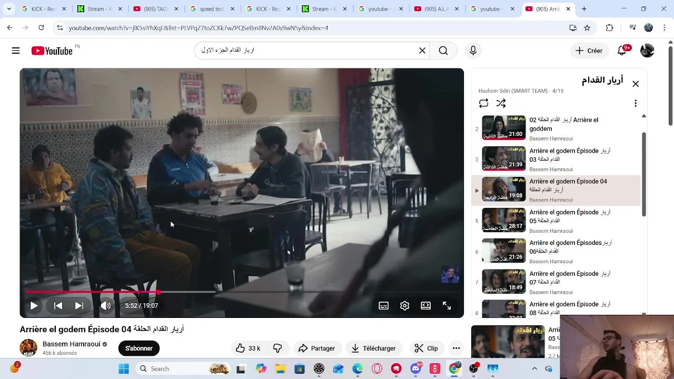Open Bassem Hamraoui channel name
This screenshot has width=674, height=379.
pos(71,344)
